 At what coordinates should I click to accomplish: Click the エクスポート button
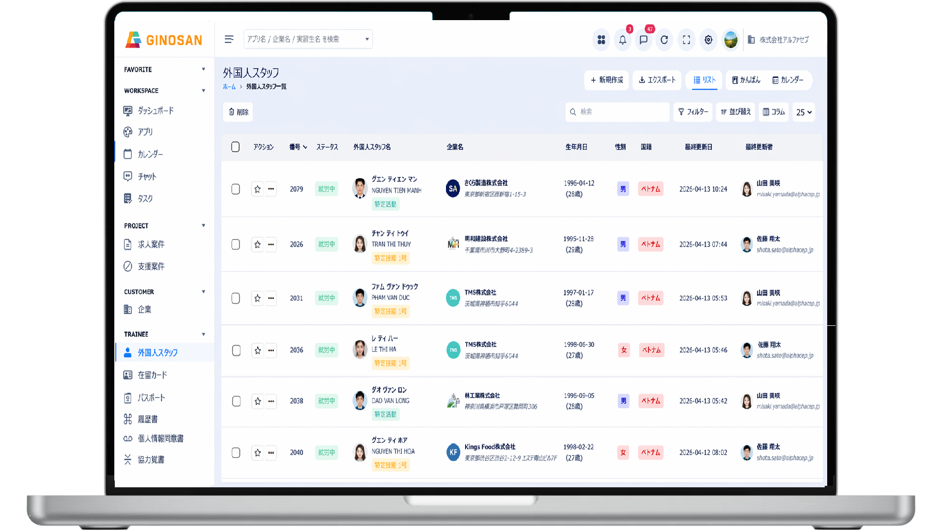coord(657,80)
